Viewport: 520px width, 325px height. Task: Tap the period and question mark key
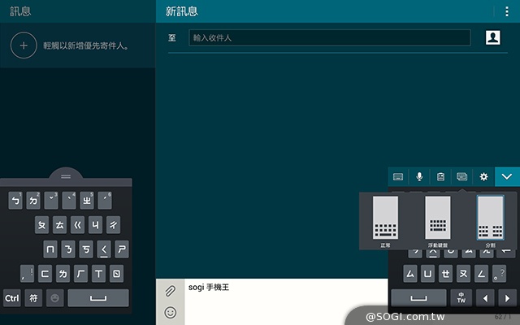point(500,274)
